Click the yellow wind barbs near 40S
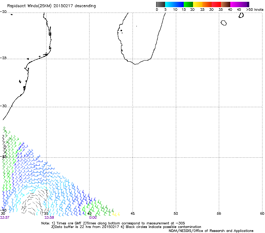Viewport: 265px width, 233px height. coord(116,214)
